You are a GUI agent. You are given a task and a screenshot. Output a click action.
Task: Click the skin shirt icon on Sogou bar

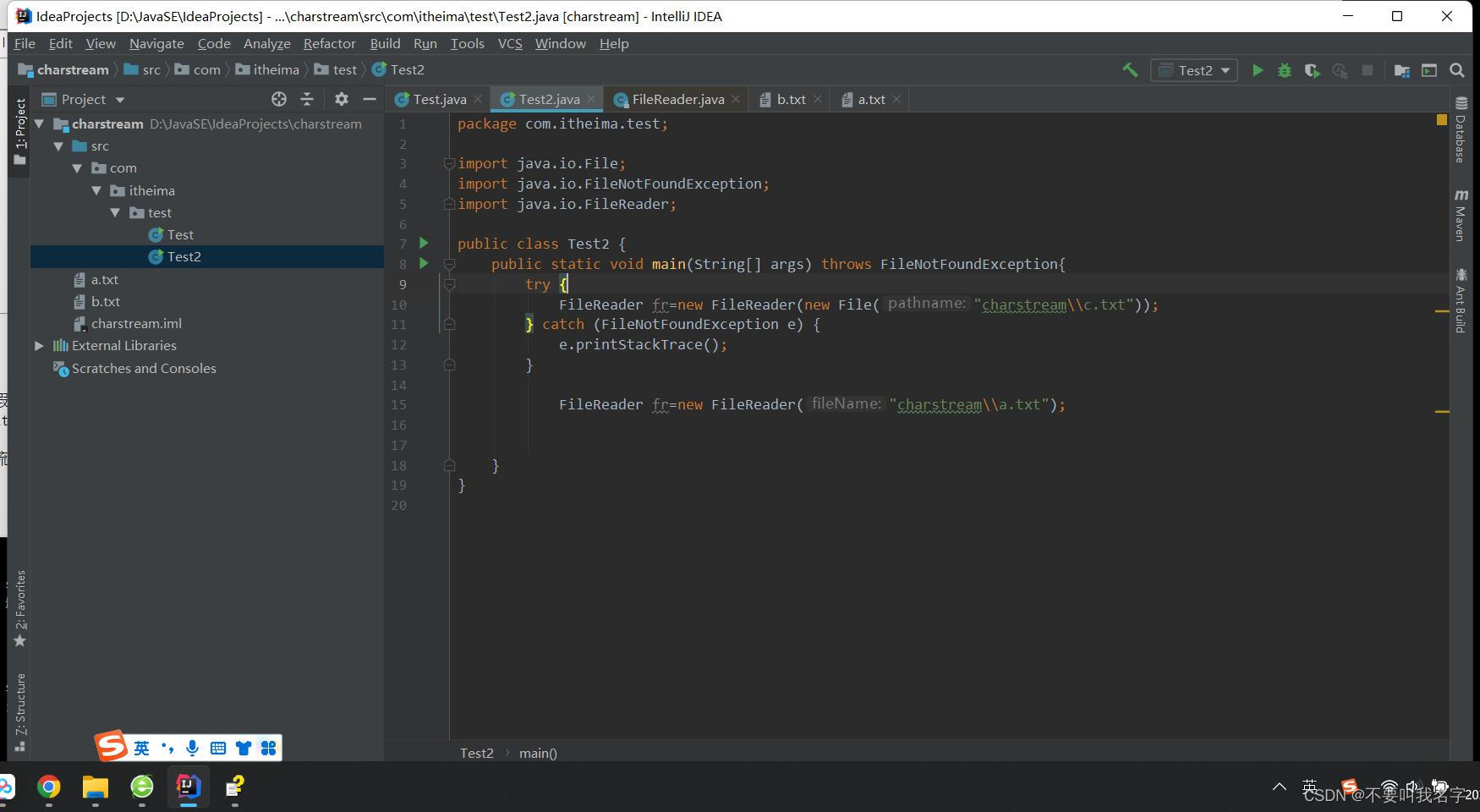click(244, 748)
